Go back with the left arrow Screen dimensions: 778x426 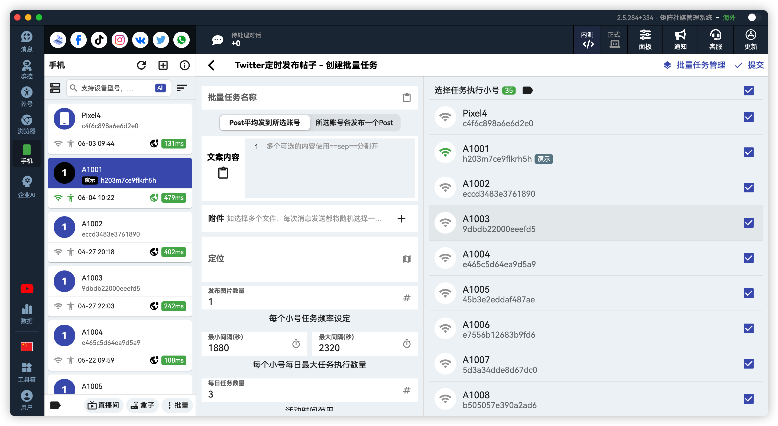(x=211, y=65)
